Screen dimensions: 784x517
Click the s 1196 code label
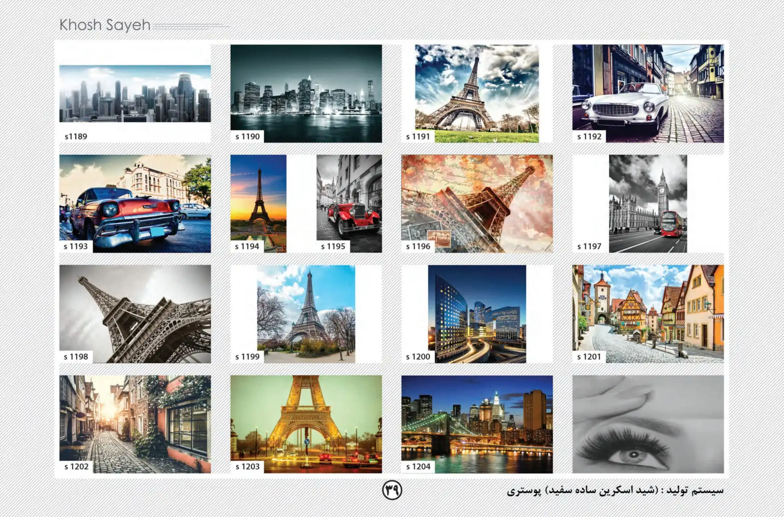[x=418, y=246]
